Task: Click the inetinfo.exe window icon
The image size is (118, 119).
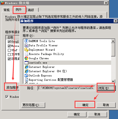Action: click(x=26, y=63)
